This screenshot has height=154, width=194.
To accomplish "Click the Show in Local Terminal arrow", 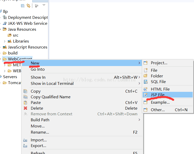I will 139,83.
